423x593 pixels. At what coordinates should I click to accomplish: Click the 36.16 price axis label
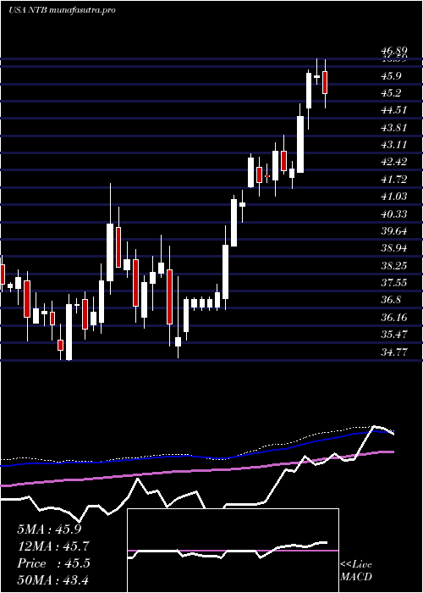tap(394, 318)
